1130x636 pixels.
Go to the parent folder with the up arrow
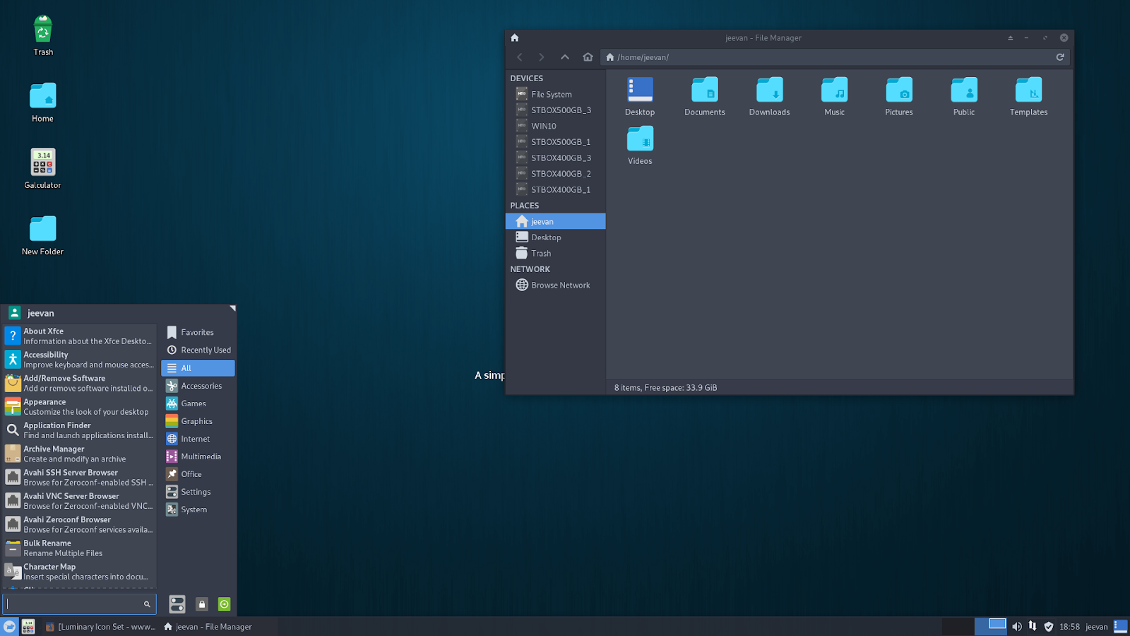[565, 57]
